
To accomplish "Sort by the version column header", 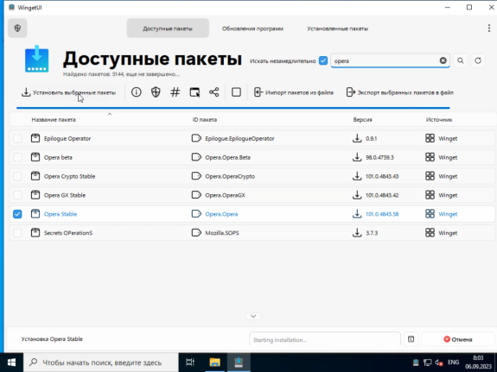I will (x=363, y=120).
